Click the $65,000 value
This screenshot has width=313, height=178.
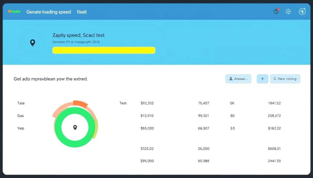[147, 128]
